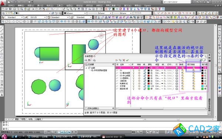Screen dimensions: 222x139
Task: Click the Layer Properties Manager toolbar icon
Action: click(3, 13)
